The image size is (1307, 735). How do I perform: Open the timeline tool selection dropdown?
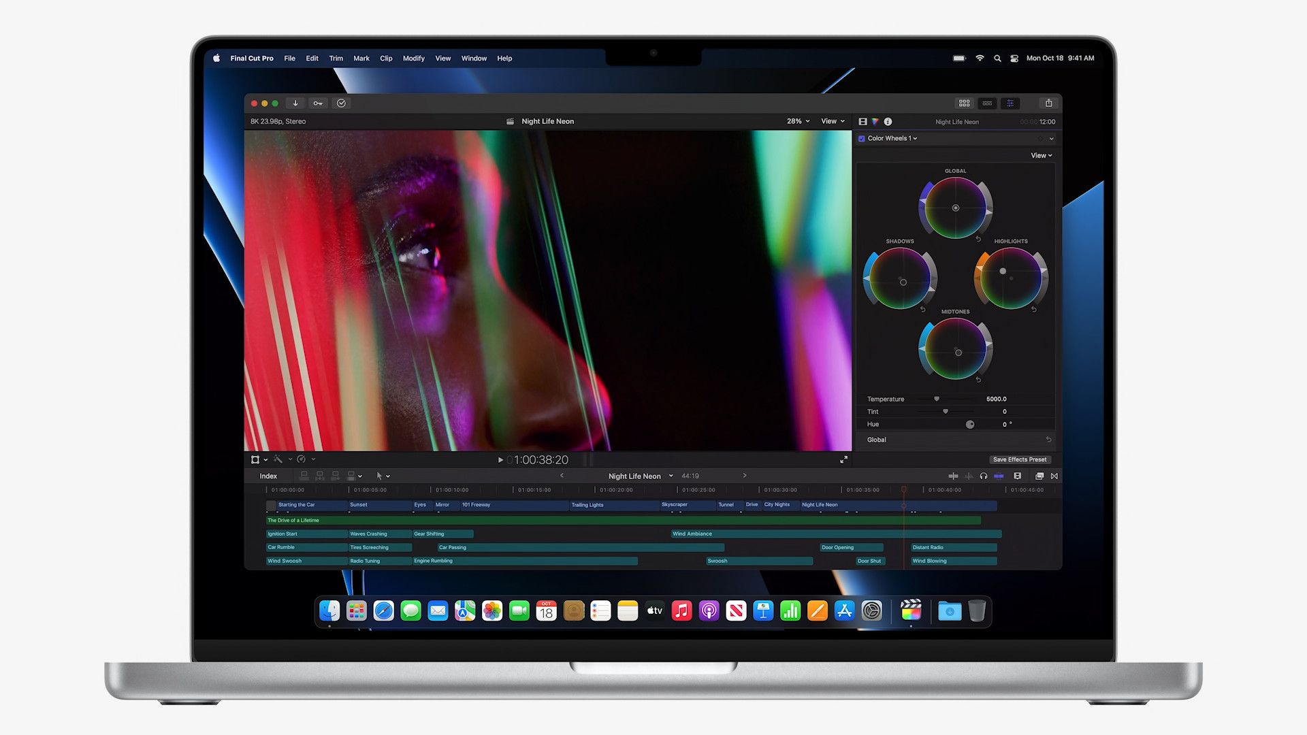click(x=382, y=476)
